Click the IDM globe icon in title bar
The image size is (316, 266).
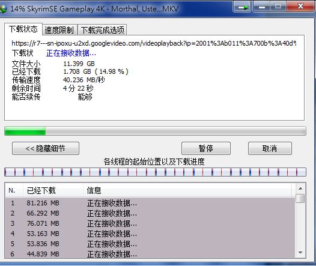click(x=3, y=9)
